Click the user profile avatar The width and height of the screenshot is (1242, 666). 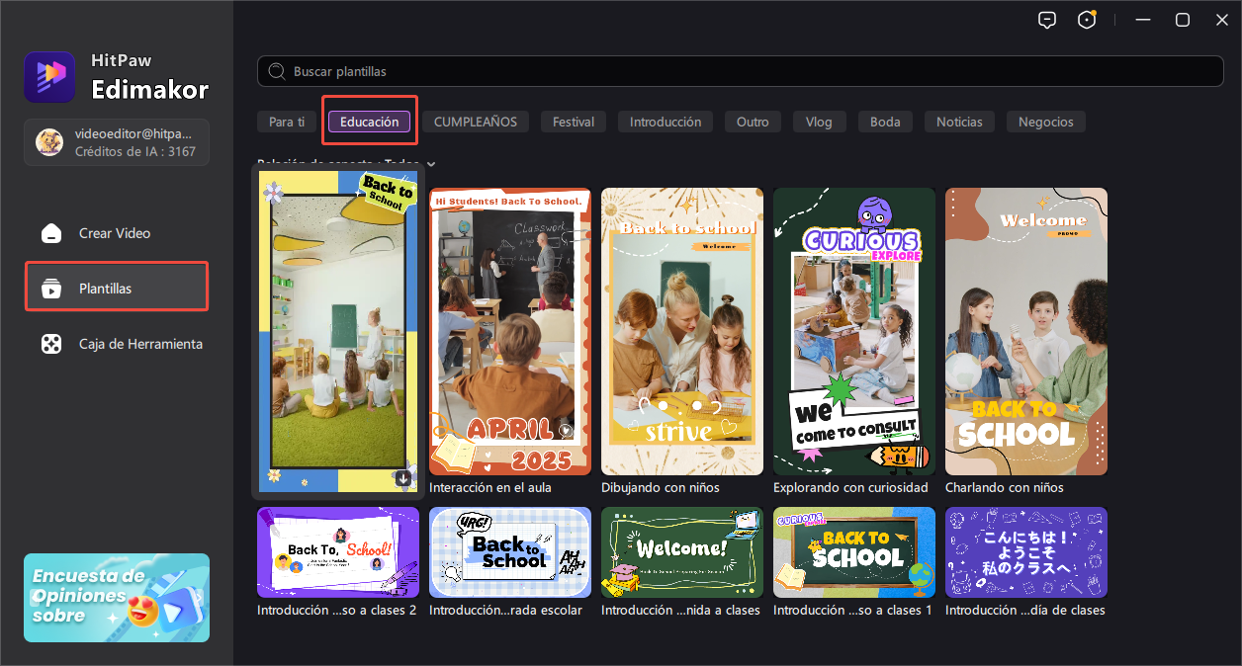click(48, 141)
